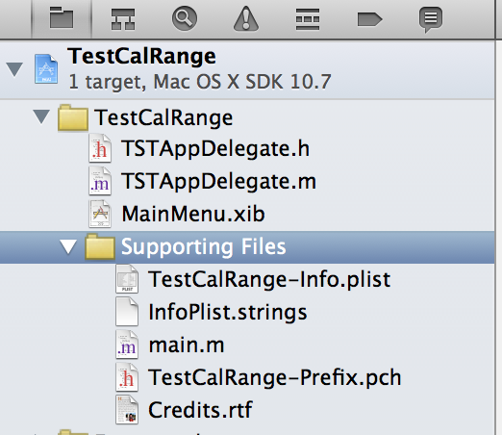The width and height of the screenshot is (502, 435).
Task: Click the yellow TestCalRange group folder icon
Action: [x=73, y=117]
